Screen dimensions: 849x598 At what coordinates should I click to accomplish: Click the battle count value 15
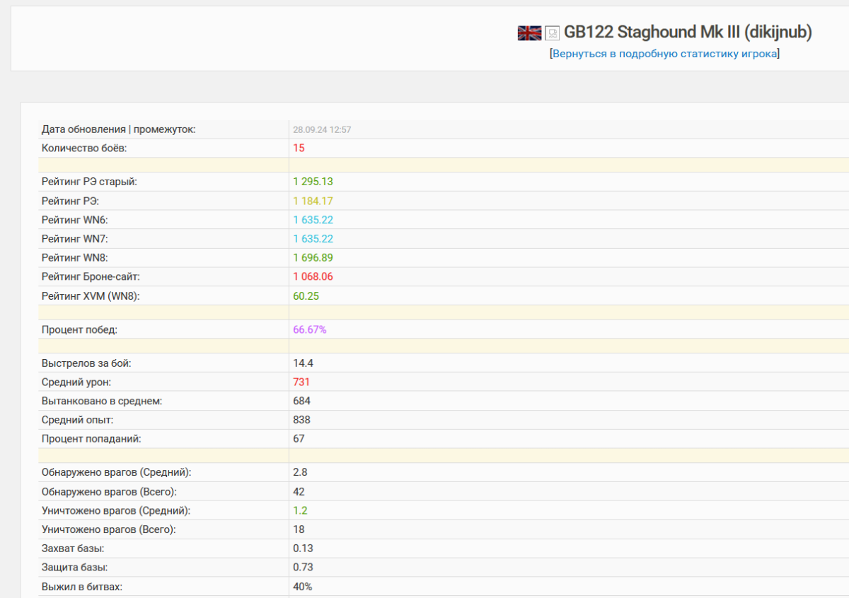coord(299,148)
